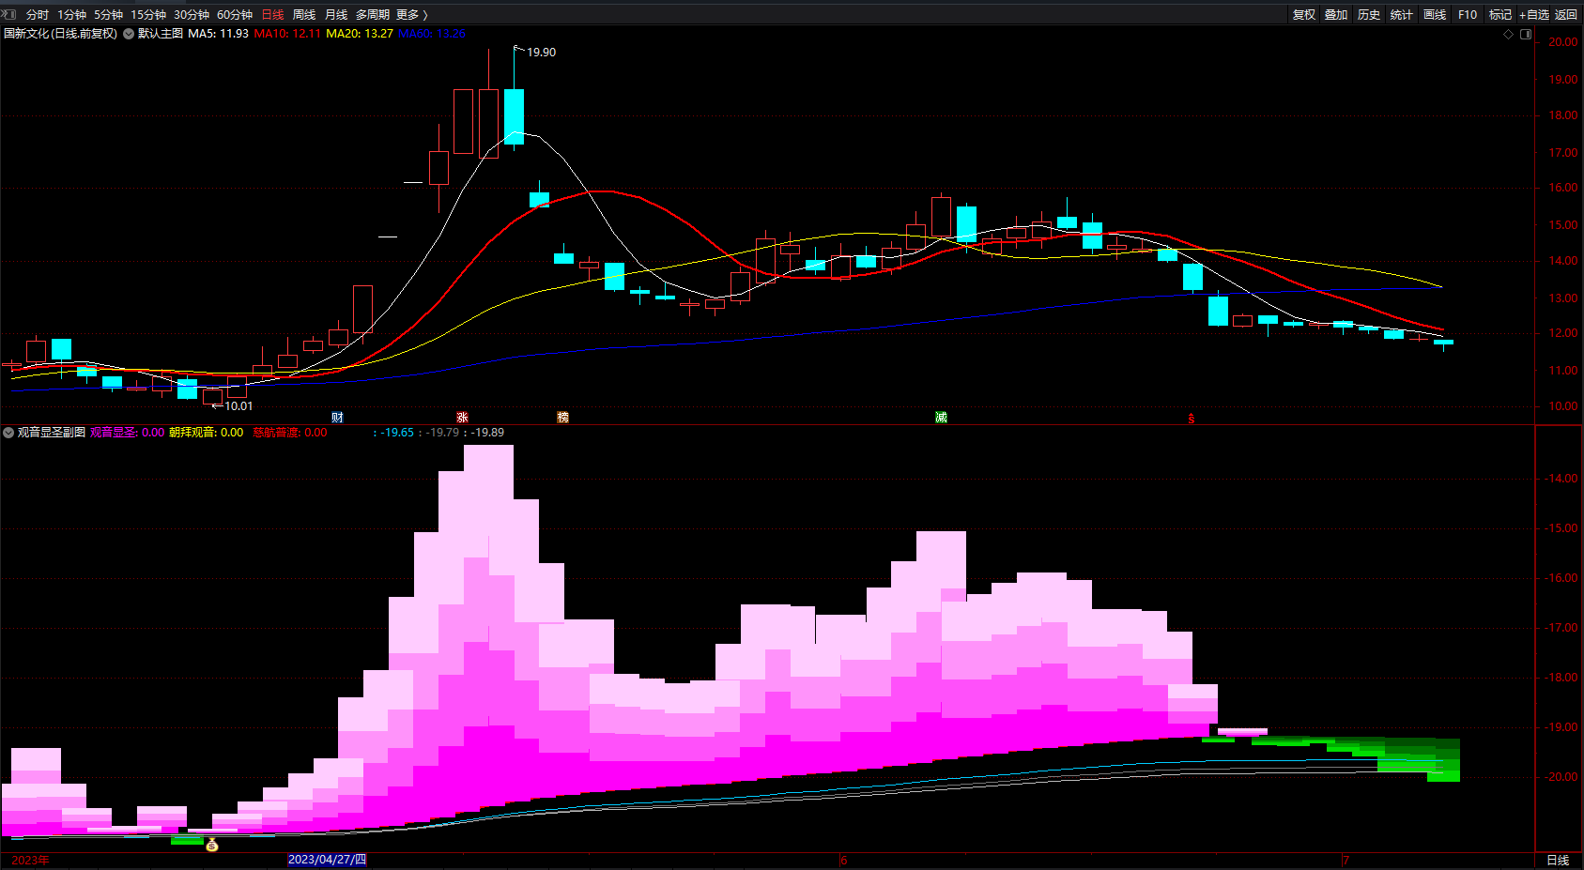Click the 榜 ranking event marker

(563, 418)
